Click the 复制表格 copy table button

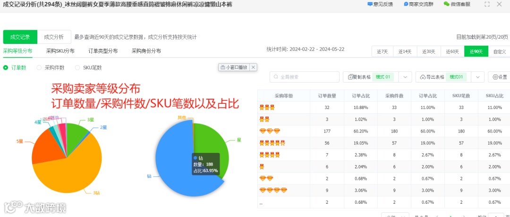371,77
